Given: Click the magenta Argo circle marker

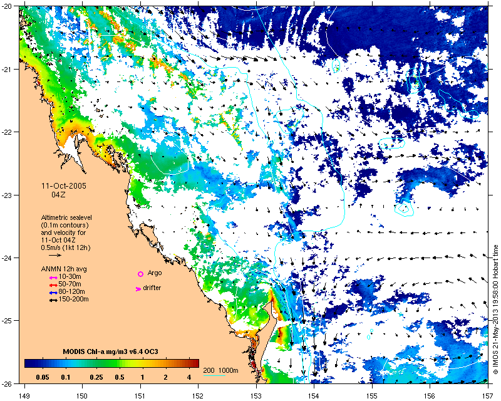Looking at the screenshot, I should (x=140, y=274).
